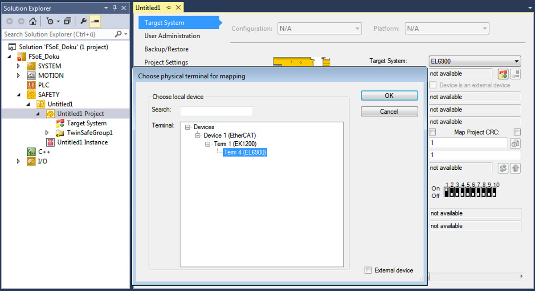This screenshot has width=535, height=291.
Task: Pin the Solution Explorer panel
Action: [114, 8]
